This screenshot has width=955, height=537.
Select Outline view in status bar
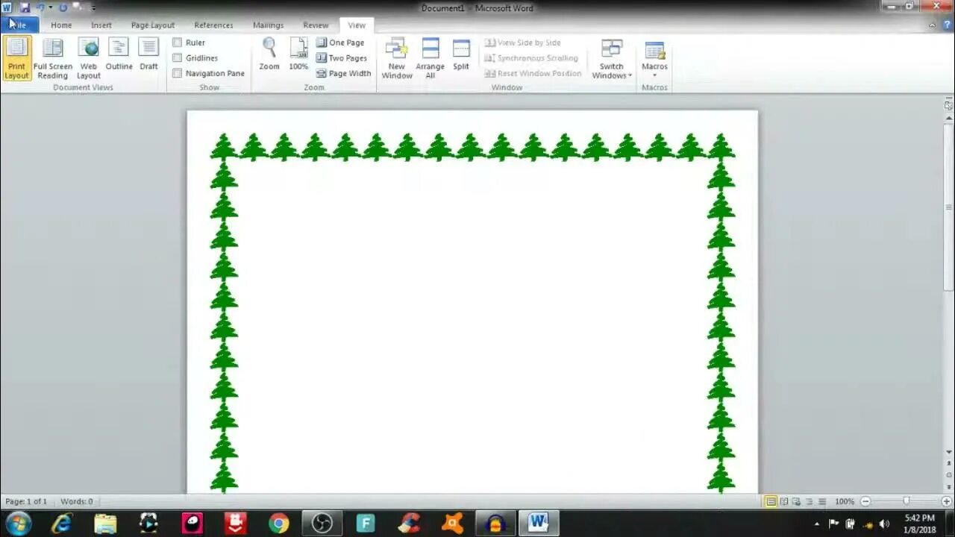pos(810,502)
